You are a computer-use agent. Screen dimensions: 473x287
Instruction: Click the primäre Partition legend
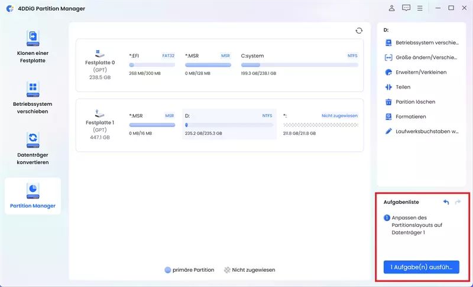189,270
